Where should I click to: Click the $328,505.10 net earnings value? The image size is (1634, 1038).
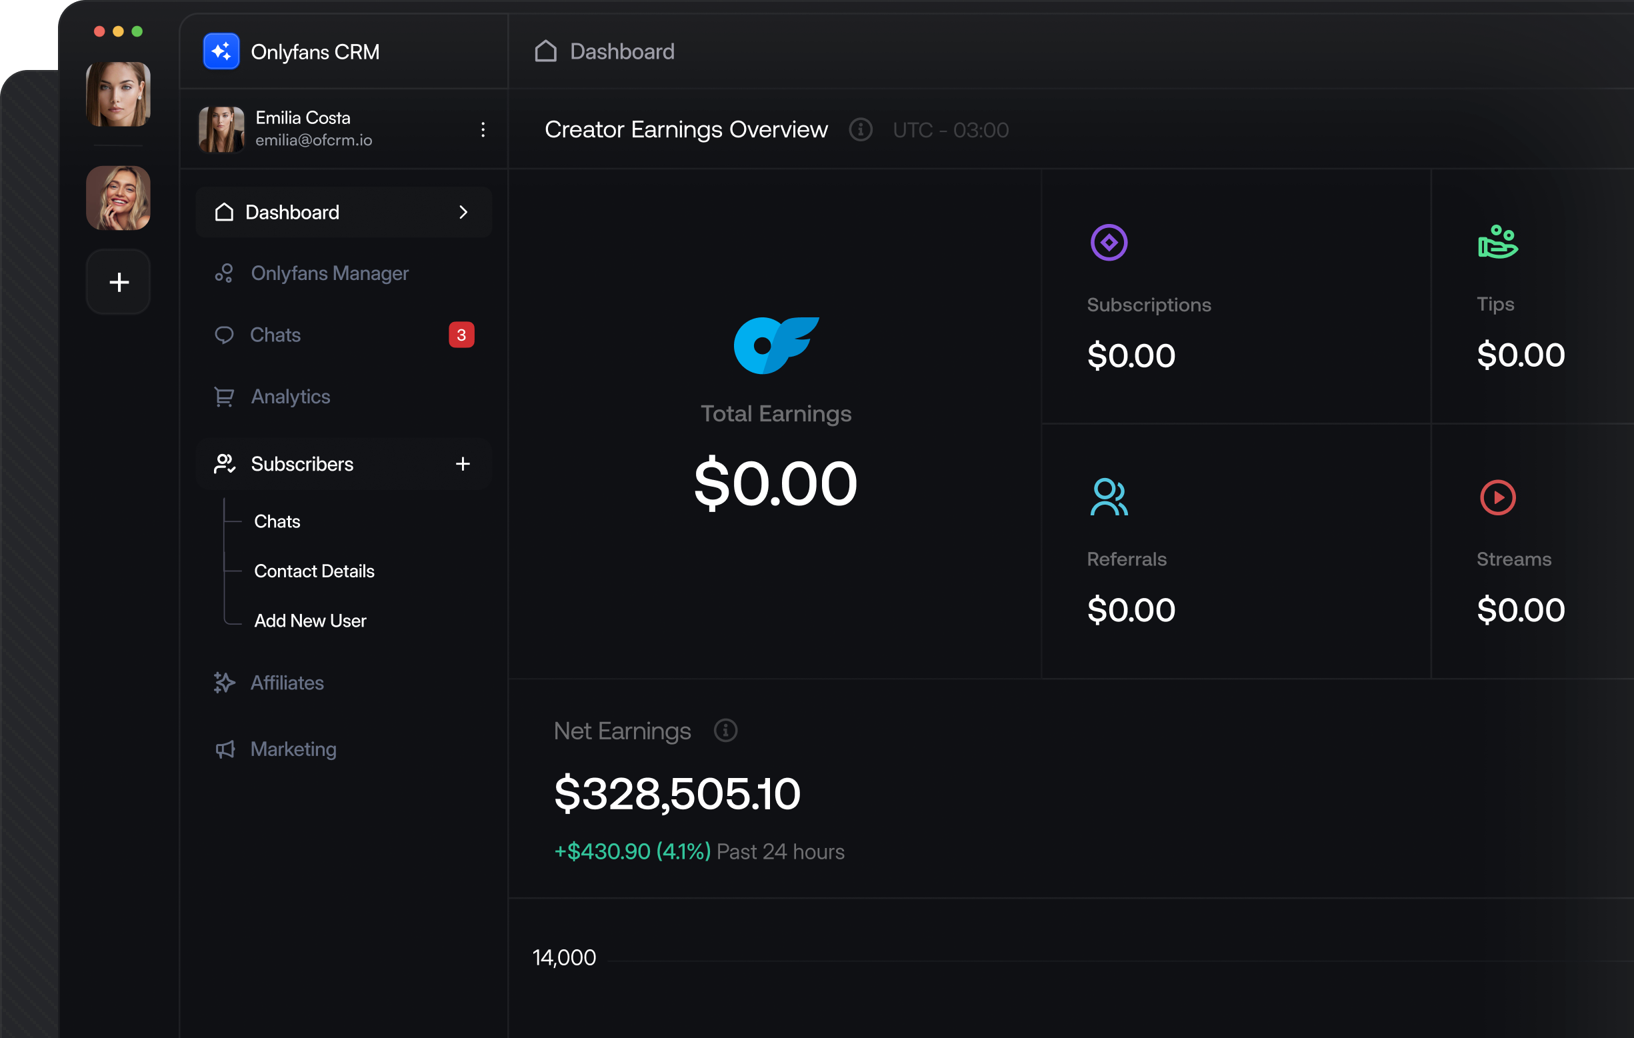(x=677, y=794)
